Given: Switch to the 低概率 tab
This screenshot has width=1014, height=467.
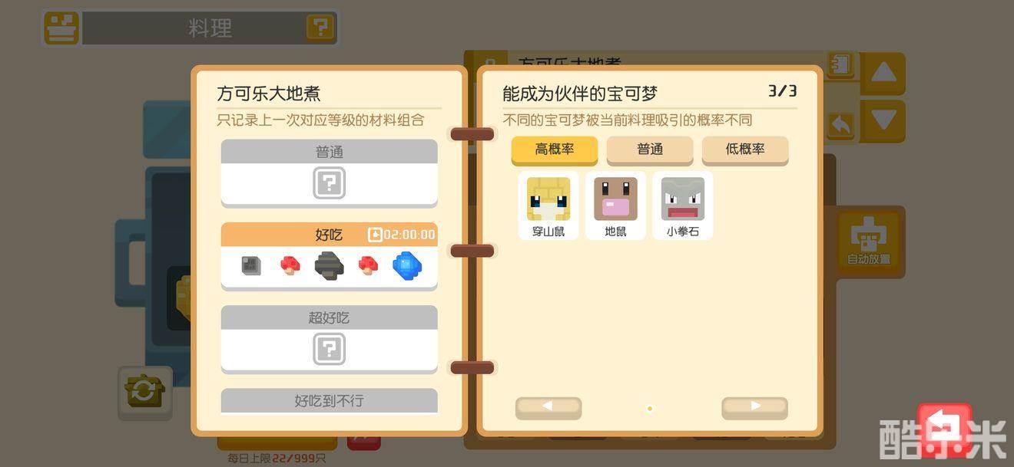Looking at the screenshot, I should pos(745,150).
